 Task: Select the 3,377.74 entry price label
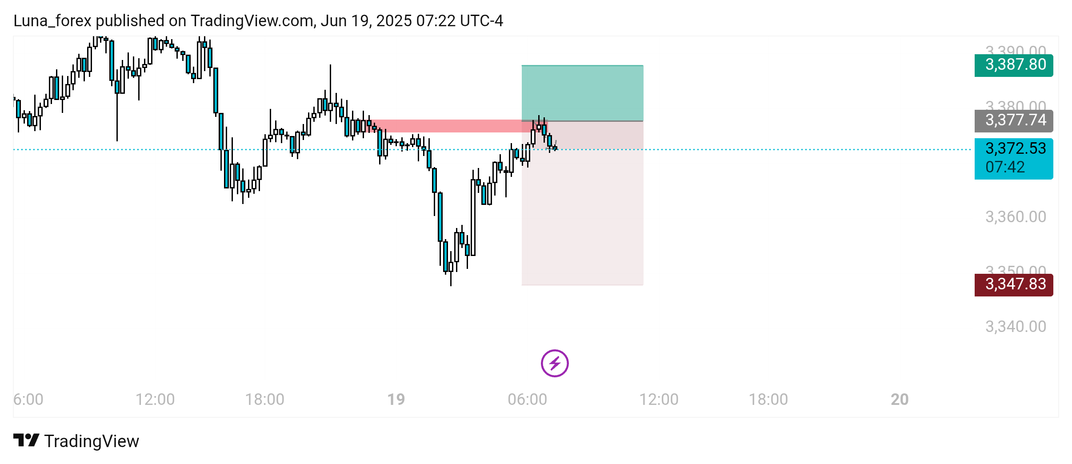(1013, 120)
